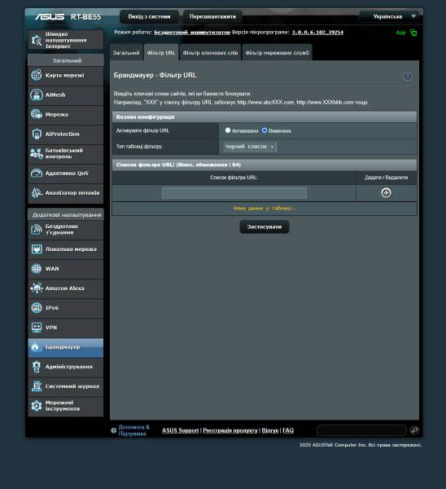This screenshot has height=489, width=446.
Task: Open Локальна мережа LAN icon
Action: click(x=37, y=249)
